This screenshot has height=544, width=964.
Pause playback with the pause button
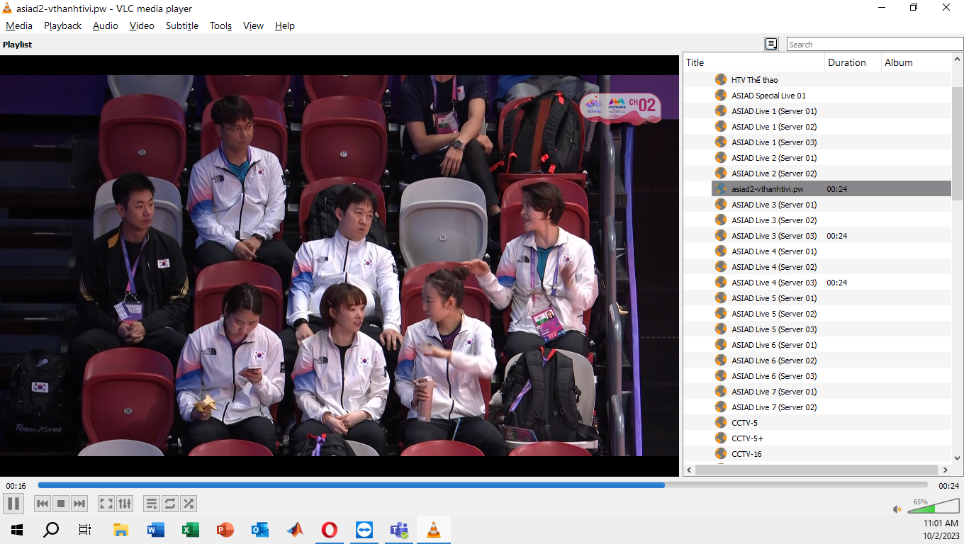(x=13, y=504)
